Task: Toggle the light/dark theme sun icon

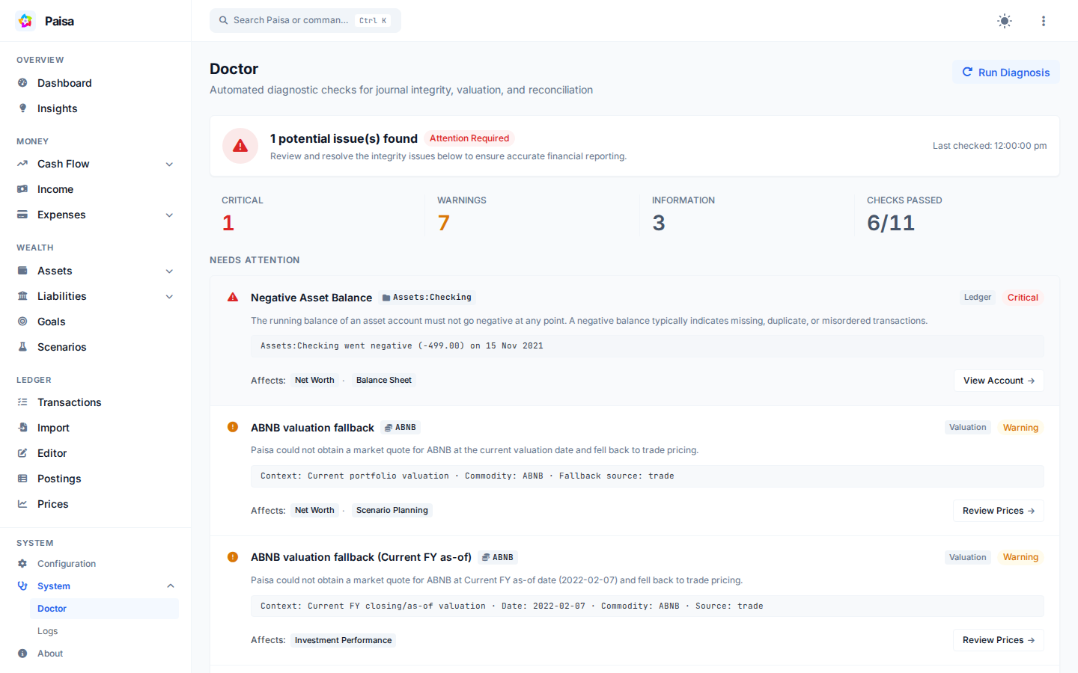Action: coord(1005,21)
